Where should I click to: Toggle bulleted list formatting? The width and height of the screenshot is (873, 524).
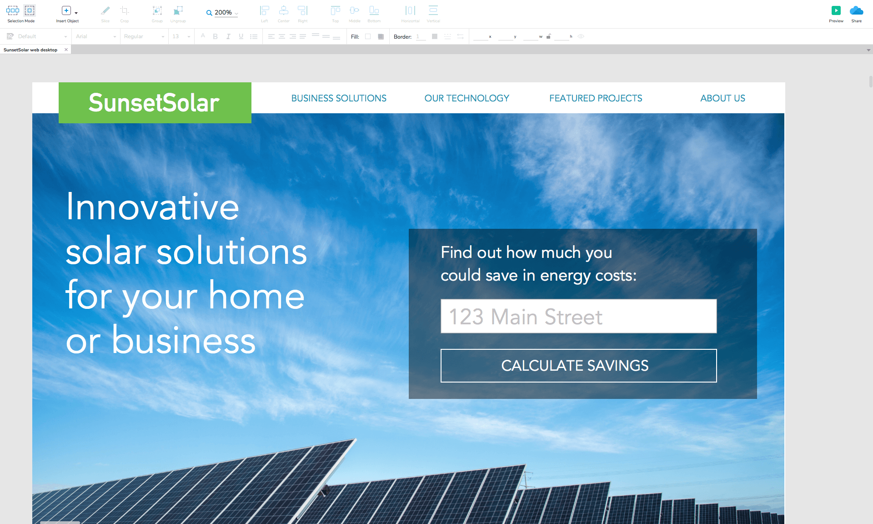(254, 36)
